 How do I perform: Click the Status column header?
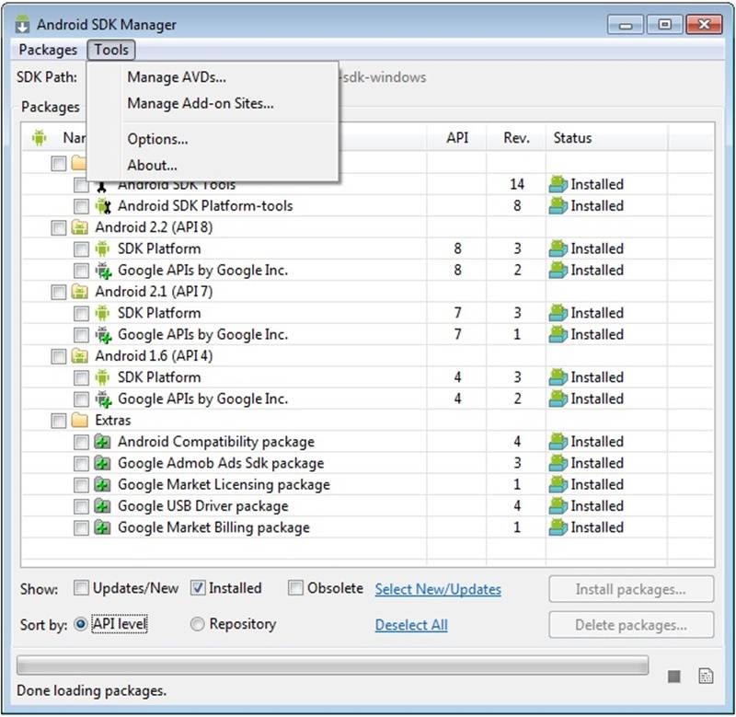[x=606, y=138]
